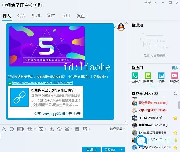Select member MI-4K(984104871)

(150, 118)
